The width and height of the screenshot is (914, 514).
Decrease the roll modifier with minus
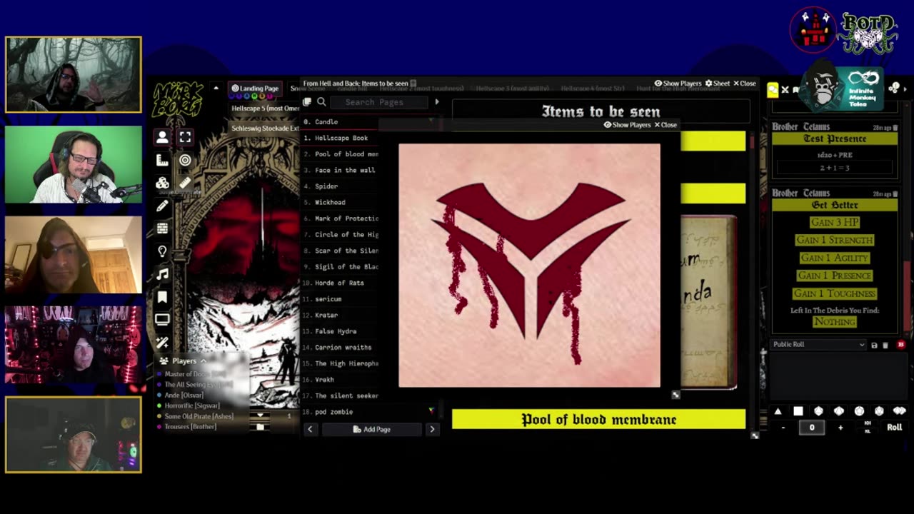(x=783, y=428)
